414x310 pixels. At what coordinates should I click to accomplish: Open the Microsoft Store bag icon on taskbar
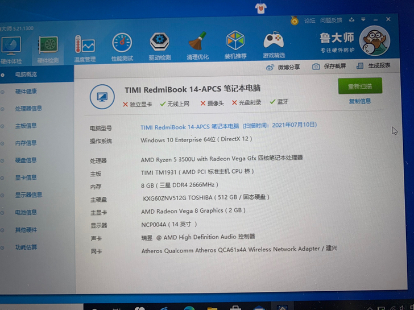tap(235, 308)
